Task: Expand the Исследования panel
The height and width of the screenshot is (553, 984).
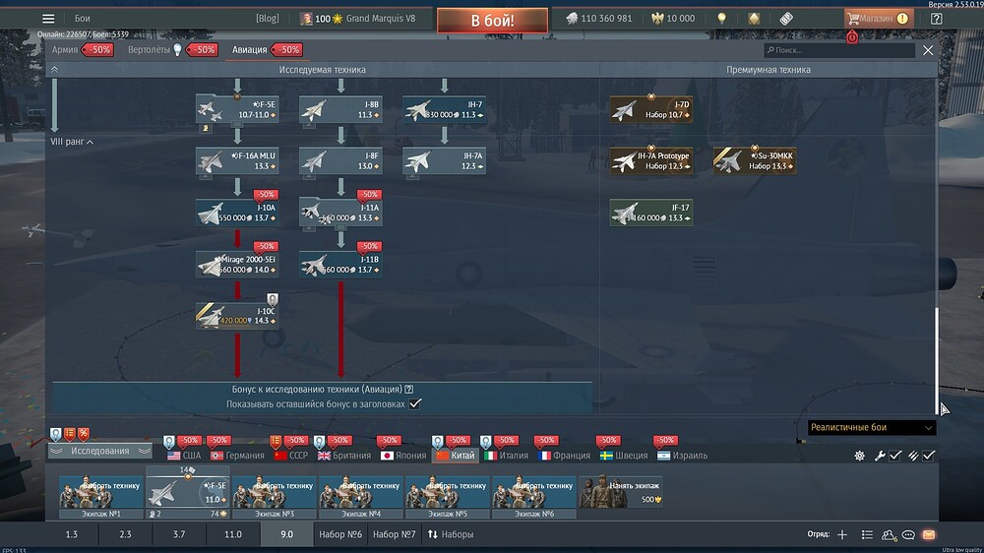Action: point(99,451)
